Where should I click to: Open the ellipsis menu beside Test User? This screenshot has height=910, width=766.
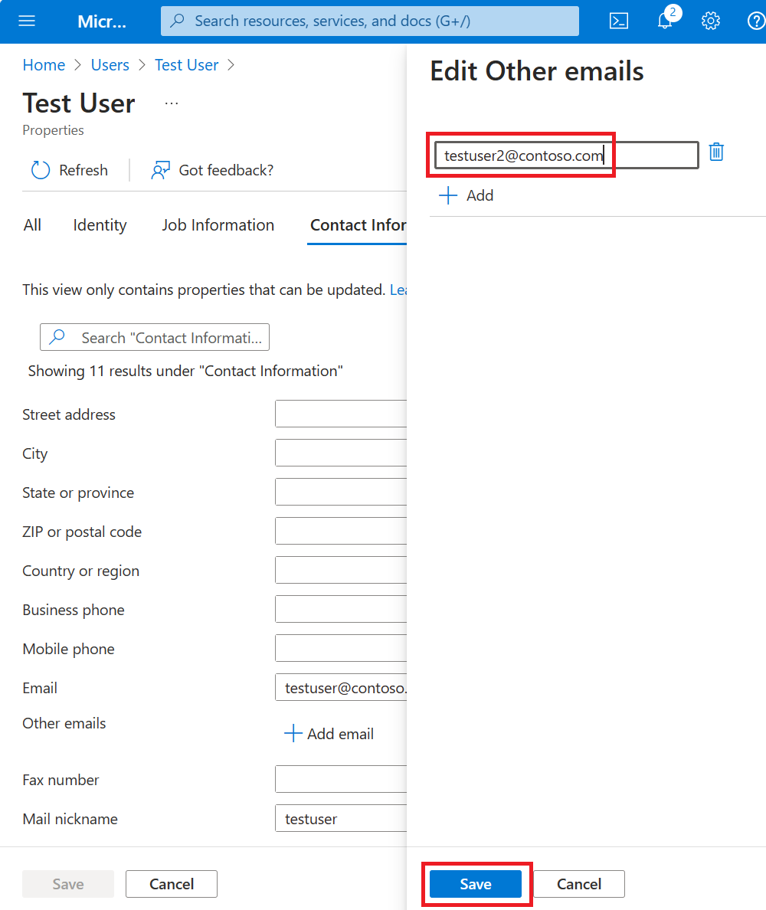click(x=171, y=103)
